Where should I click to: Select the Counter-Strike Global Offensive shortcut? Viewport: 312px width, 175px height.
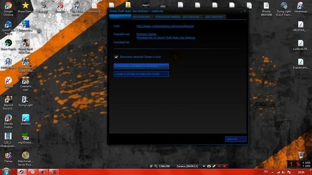(x=25, y=65)
